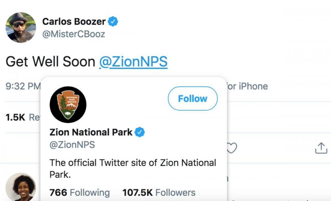The height and width of the screenshot is (201, 331).
Task: Open the @ZionNPS mention in the tweet
Action: pyautogui.click(x=133, y=62)
